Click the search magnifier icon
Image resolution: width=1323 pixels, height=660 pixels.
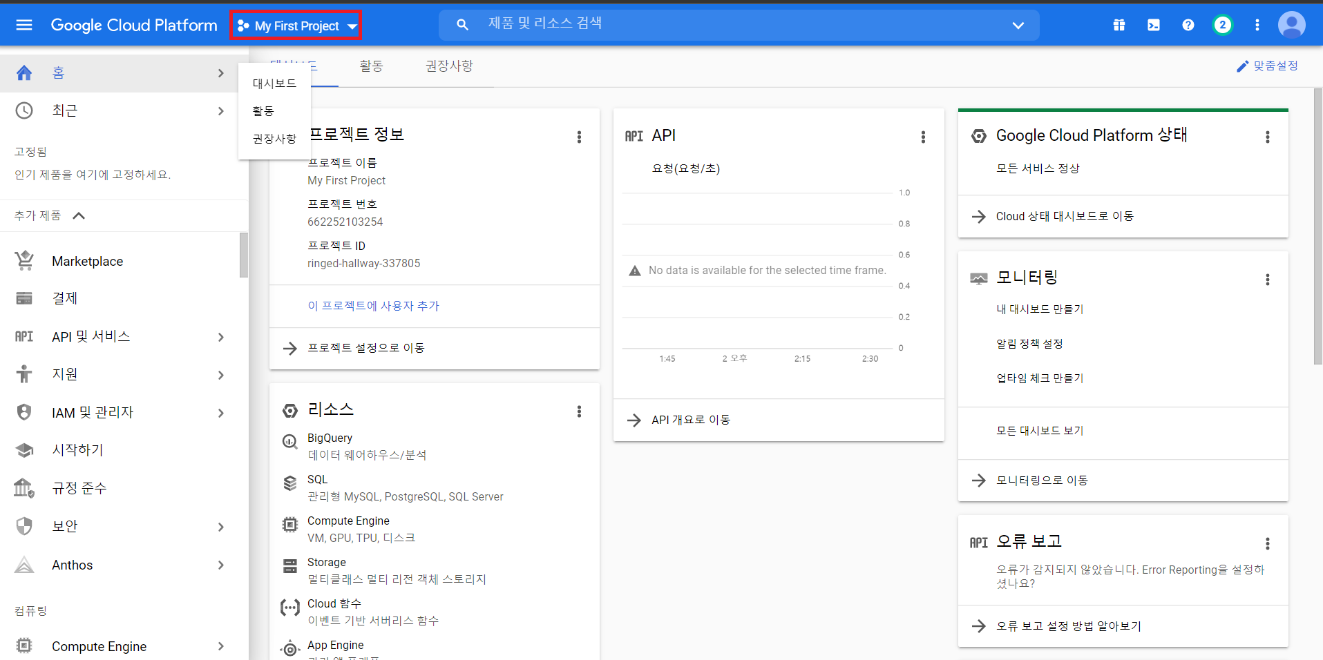(x=463, y=25)
